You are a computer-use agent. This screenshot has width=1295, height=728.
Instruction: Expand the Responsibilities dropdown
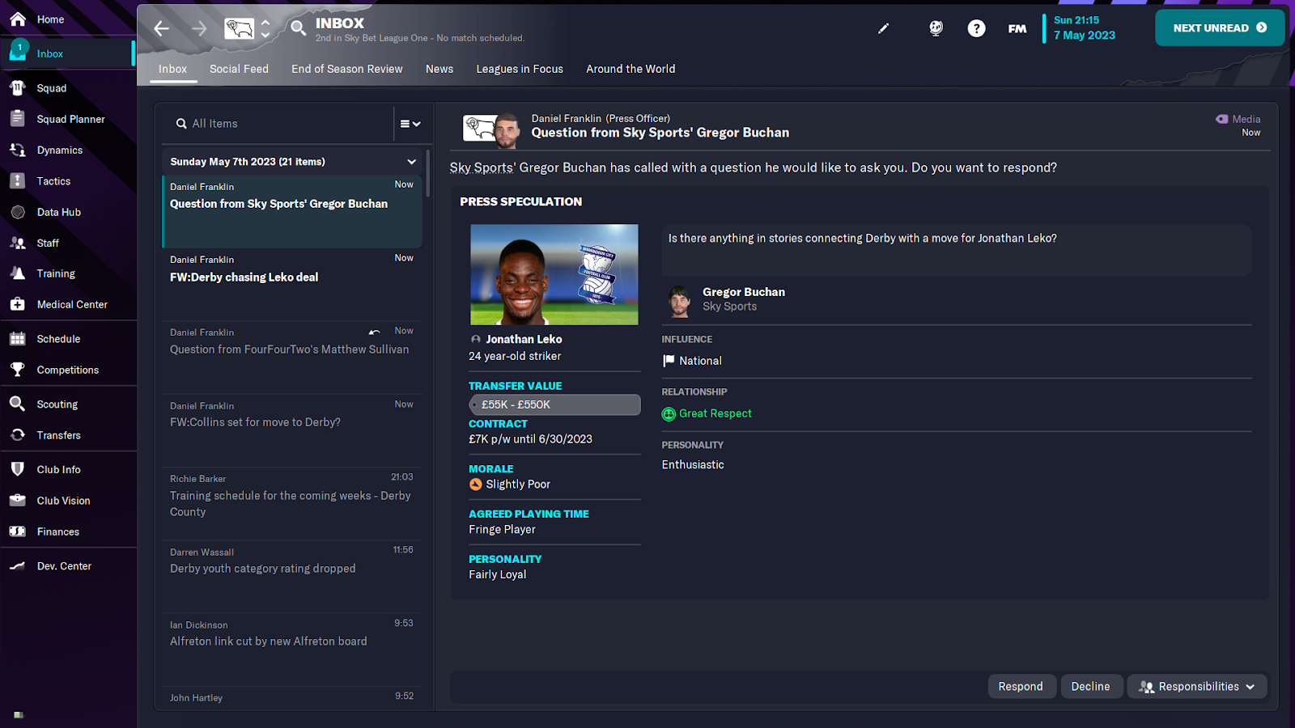(1197, 687)
